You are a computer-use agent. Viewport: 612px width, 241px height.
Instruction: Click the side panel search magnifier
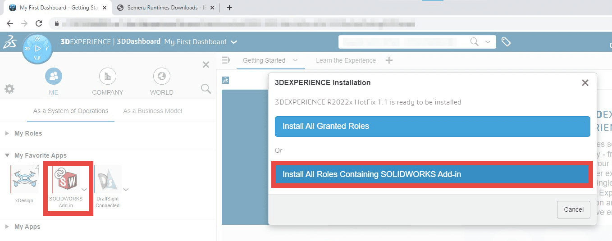pos(206,88)
